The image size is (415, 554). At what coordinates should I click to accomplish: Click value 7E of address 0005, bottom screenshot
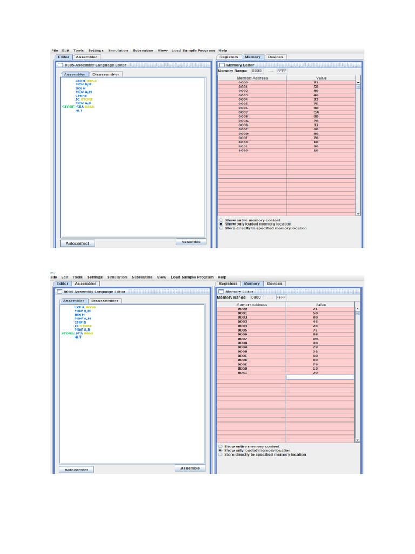tap(315, 330)
